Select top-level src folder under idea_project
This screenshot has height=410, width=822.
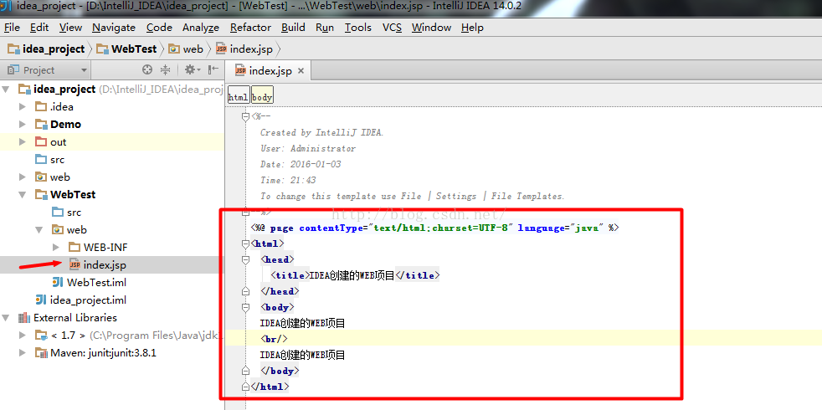coord(49,159)
